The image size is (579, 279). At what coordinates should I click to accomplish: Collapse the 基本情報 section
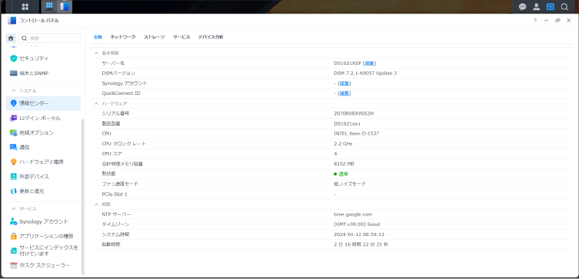[96, 53]
